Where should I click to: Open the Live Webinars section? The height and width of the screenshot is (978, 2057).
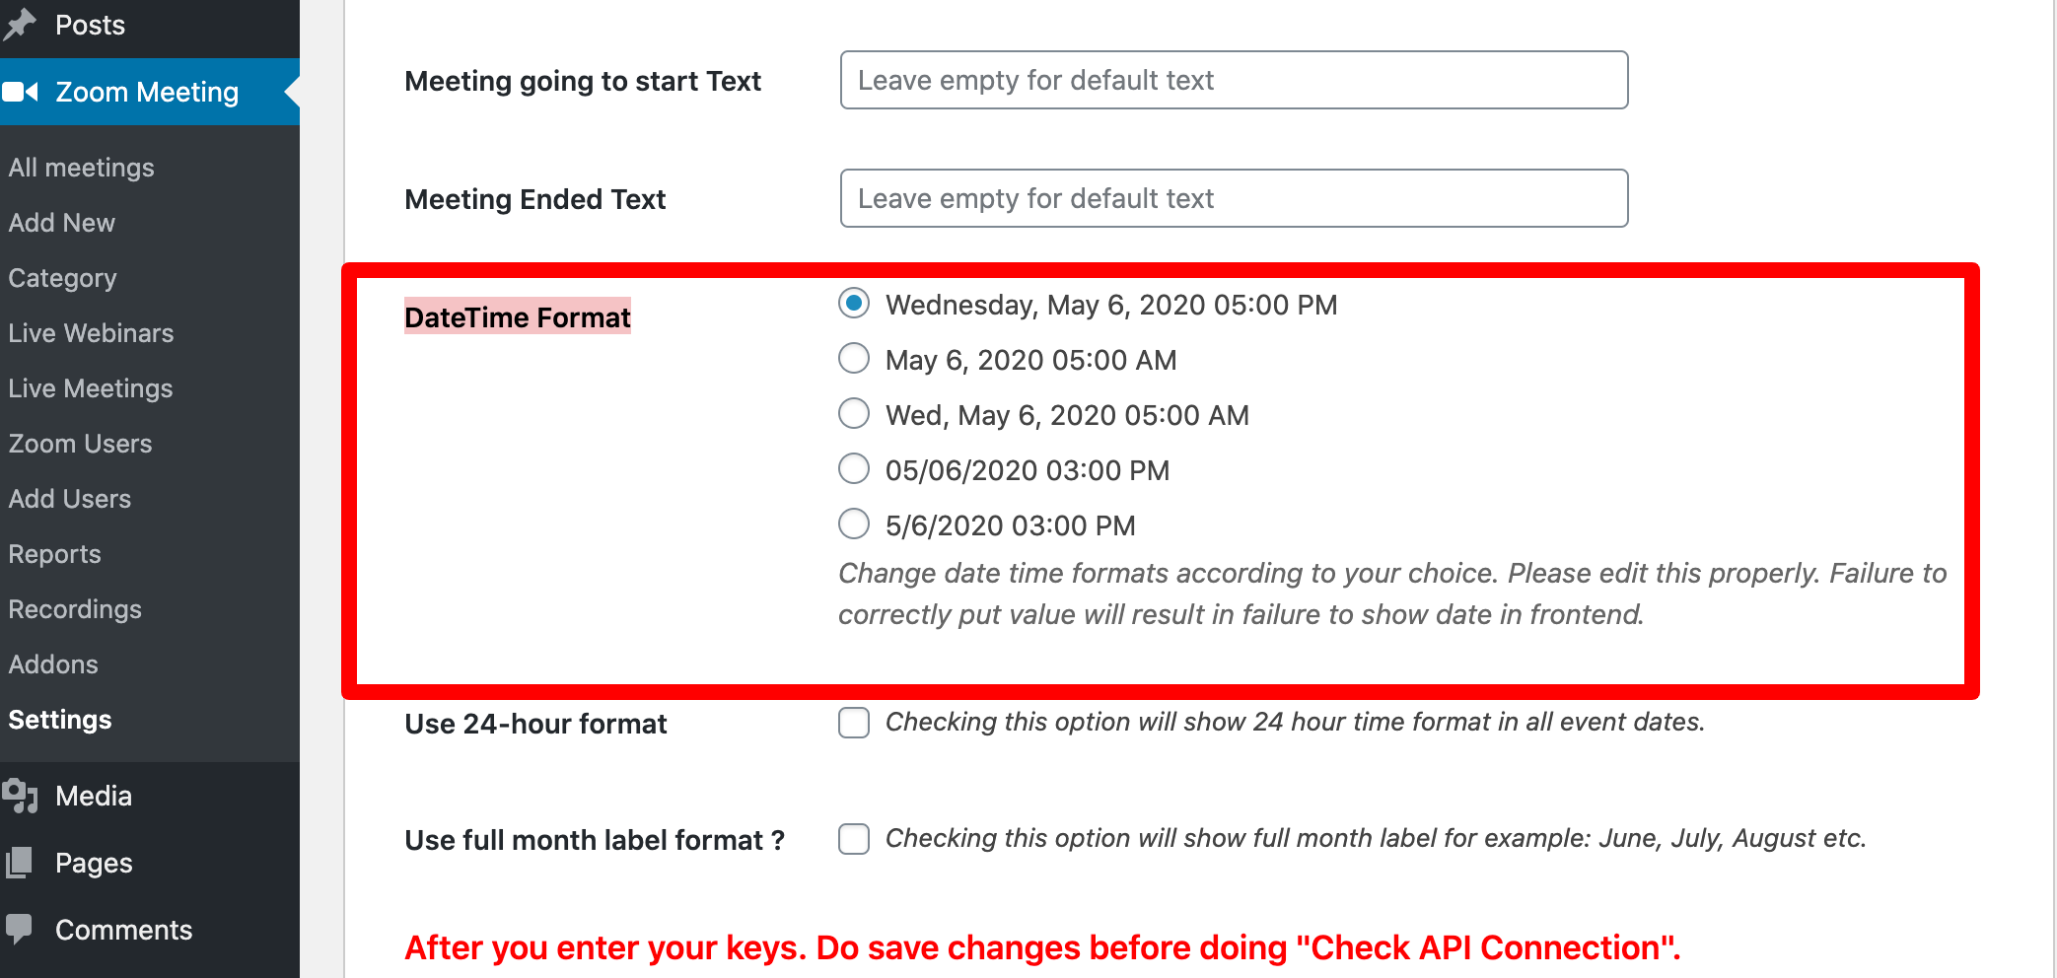click(91, 332)
